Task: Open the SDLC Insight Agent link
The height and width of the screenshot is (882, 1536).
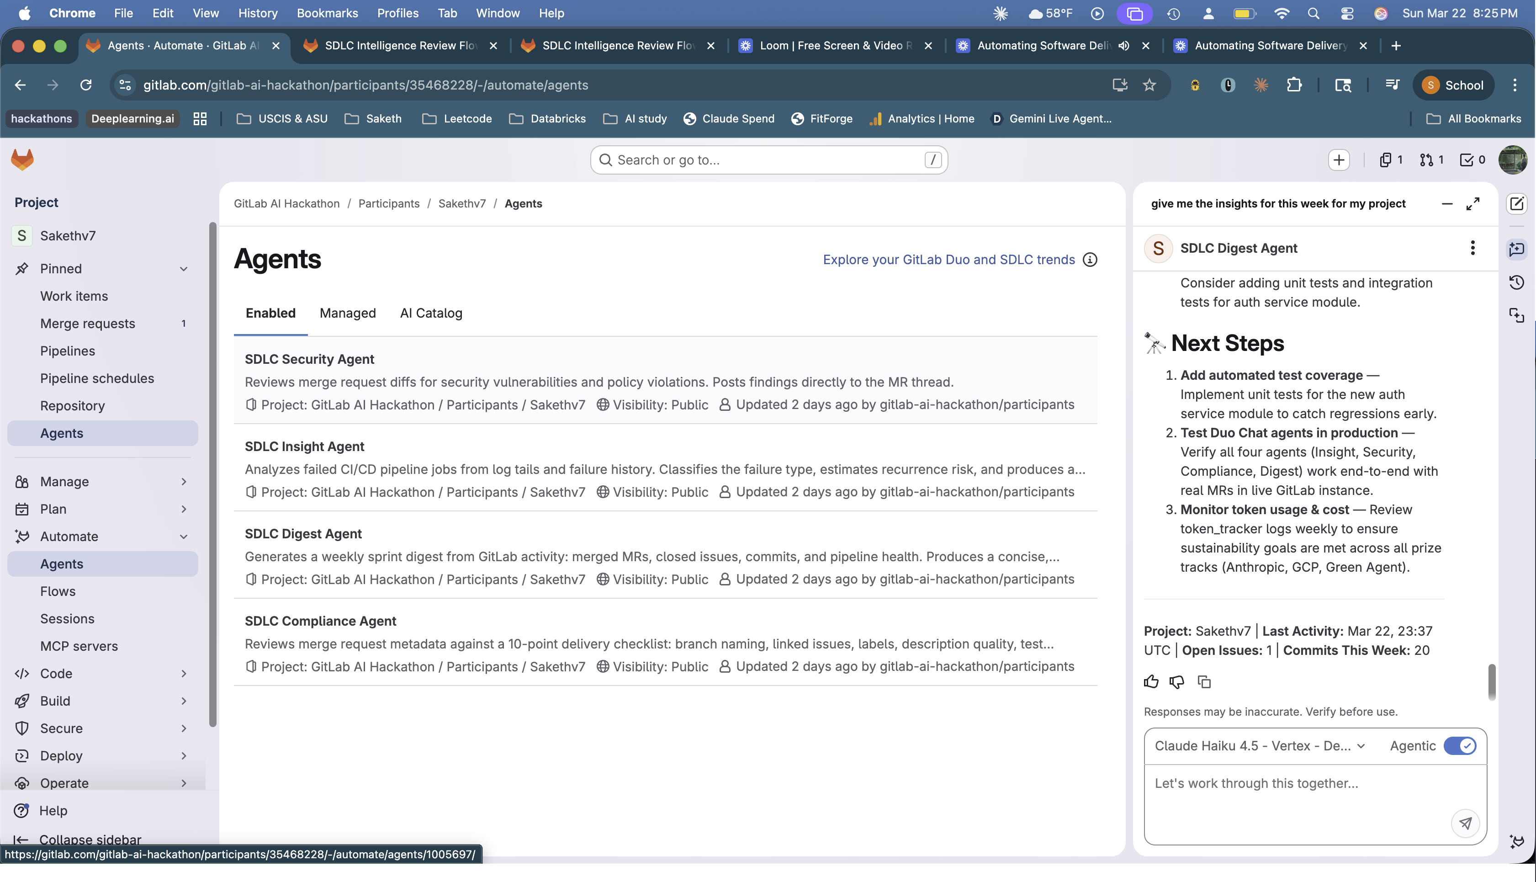Action: [304, 446]
